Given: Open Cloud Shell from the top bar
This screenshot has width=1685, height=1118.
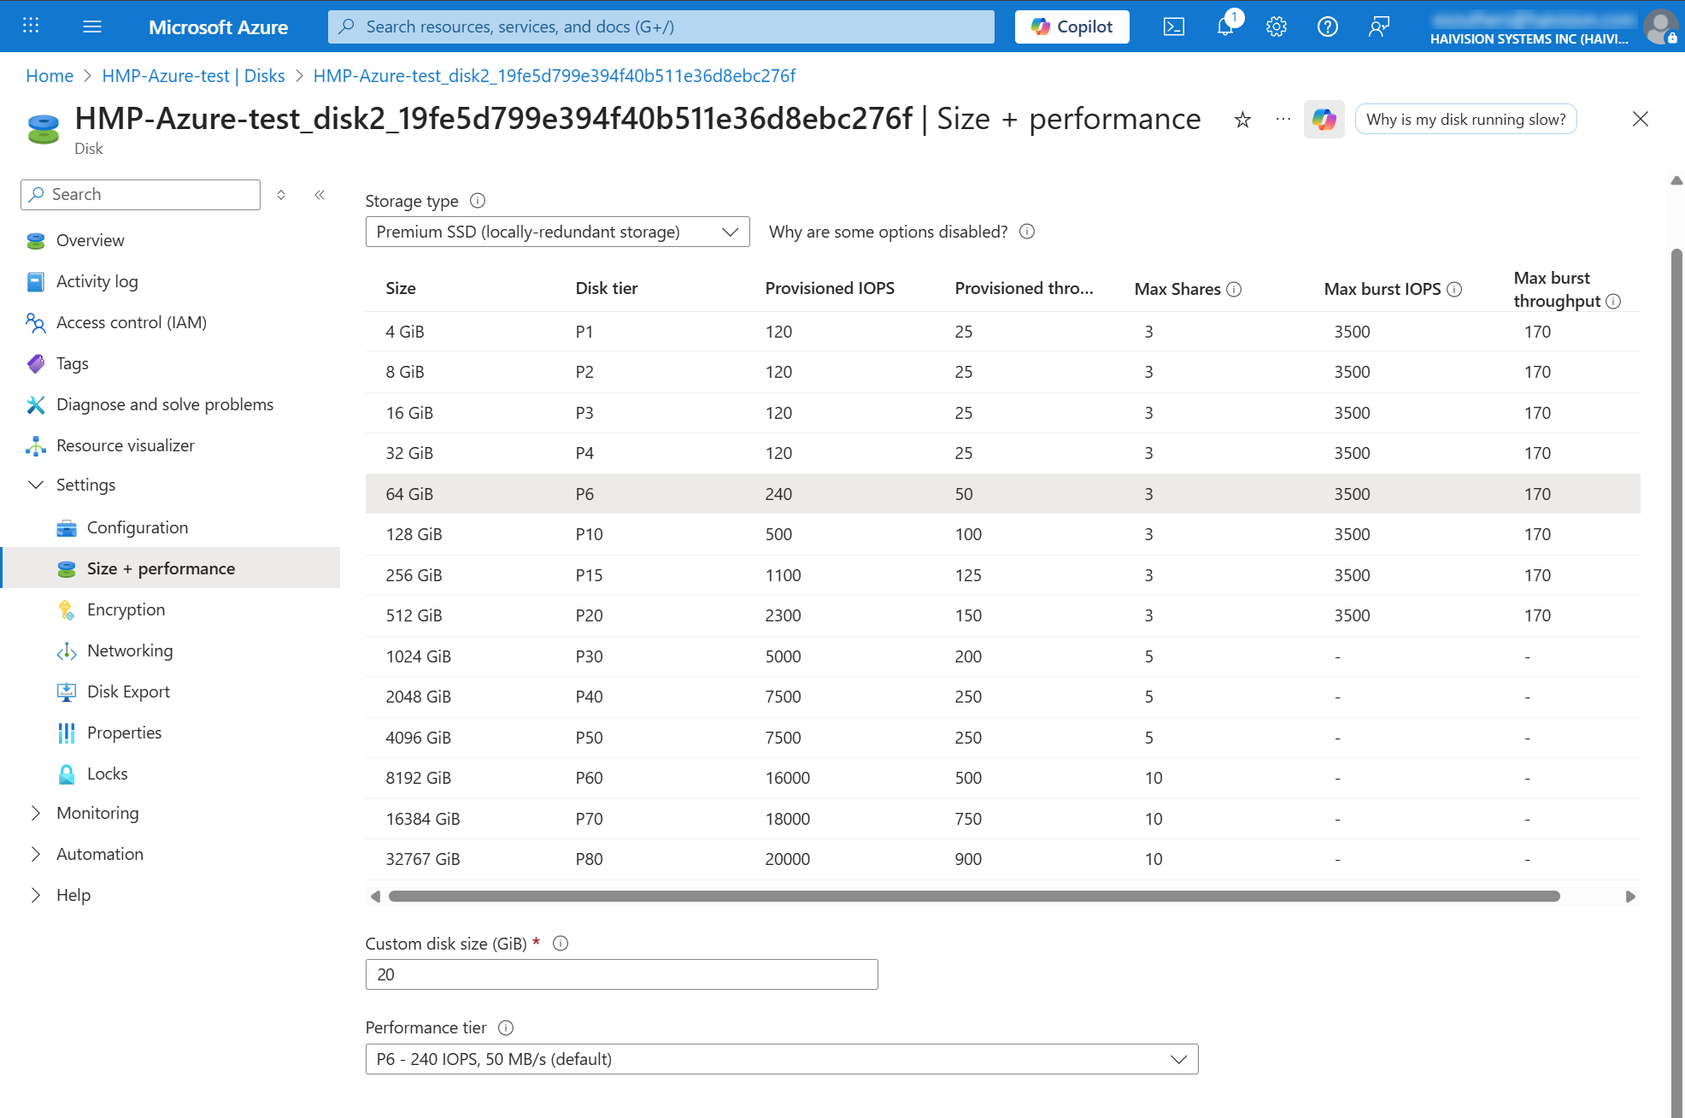Looking at the screenshot, I should tap(1173, 26).
